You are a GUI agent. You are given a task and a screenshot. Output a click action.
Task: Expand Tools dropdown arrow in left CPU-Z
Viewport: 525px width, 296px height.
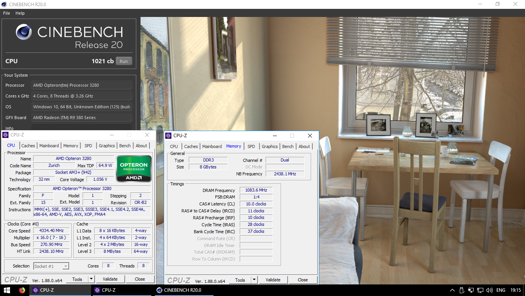tap(91, 279)
